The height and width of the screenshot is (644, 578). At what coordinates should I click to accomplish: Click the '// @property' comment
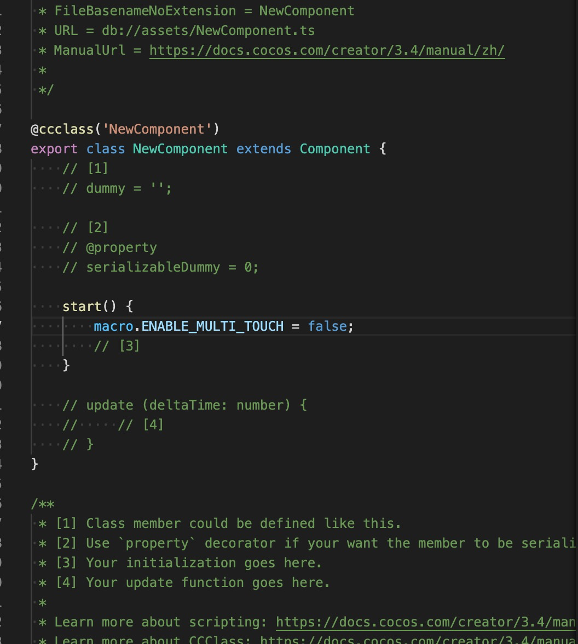tap(109, 248)
